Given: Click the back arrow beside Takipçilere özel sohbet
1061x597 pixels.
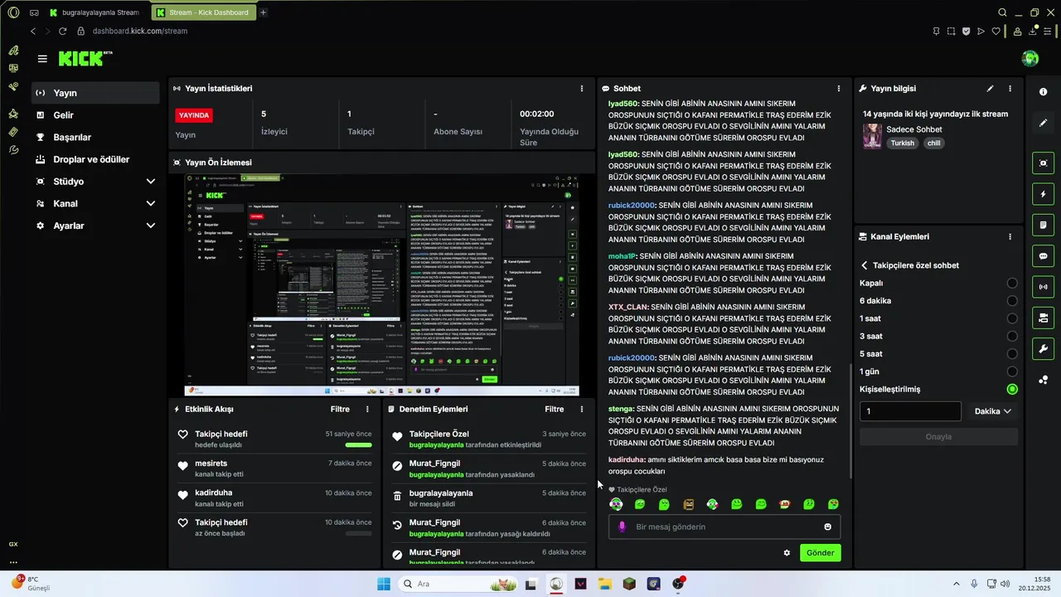Looking at the screenshot, I should (x=865, y=265).
